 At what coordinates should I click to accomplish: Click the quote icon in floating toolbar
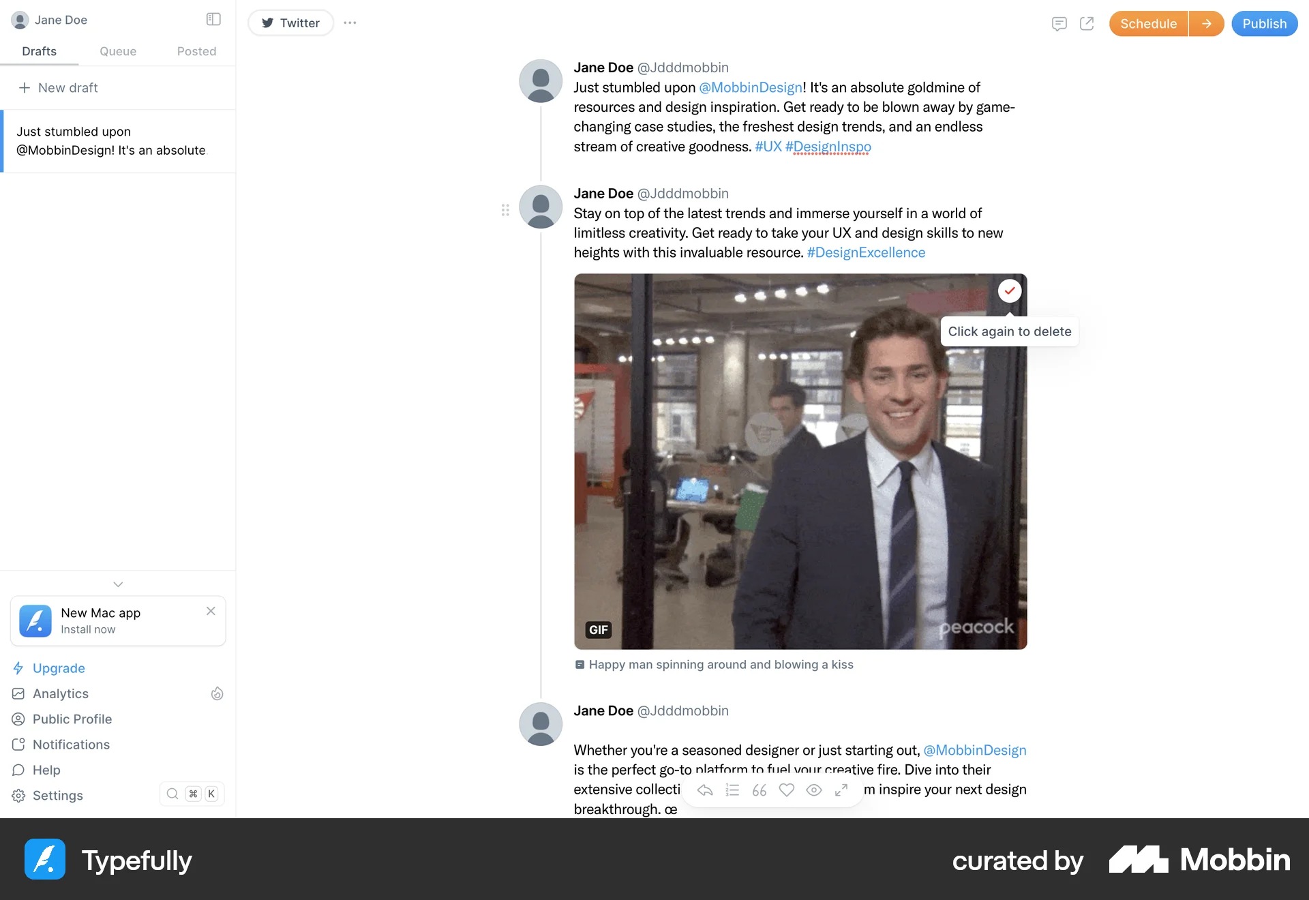tap(759, 790)
